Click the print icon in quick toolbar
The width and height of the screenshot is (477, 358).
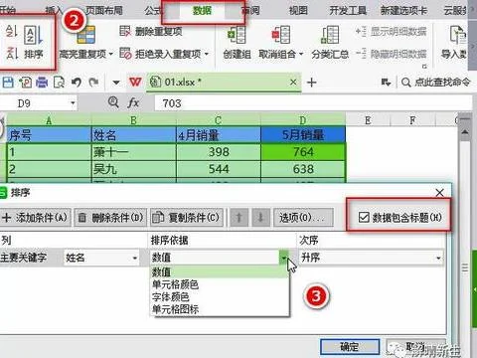(x=42, y=82)
